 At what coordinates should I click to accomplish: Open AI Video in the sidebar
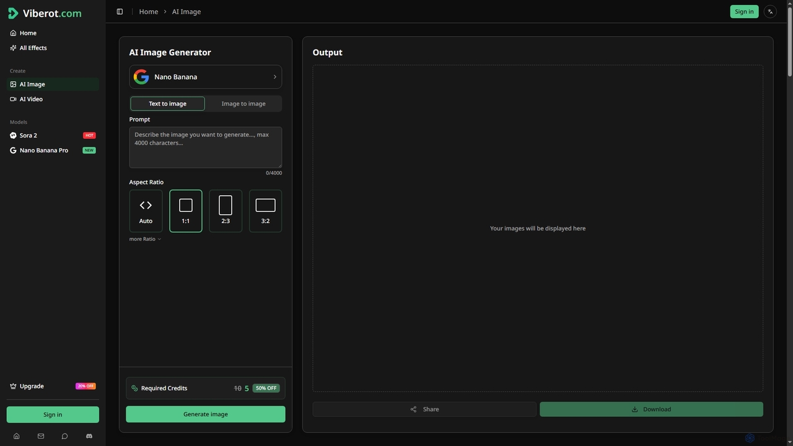pyautogui.click(x=53, y=99)
